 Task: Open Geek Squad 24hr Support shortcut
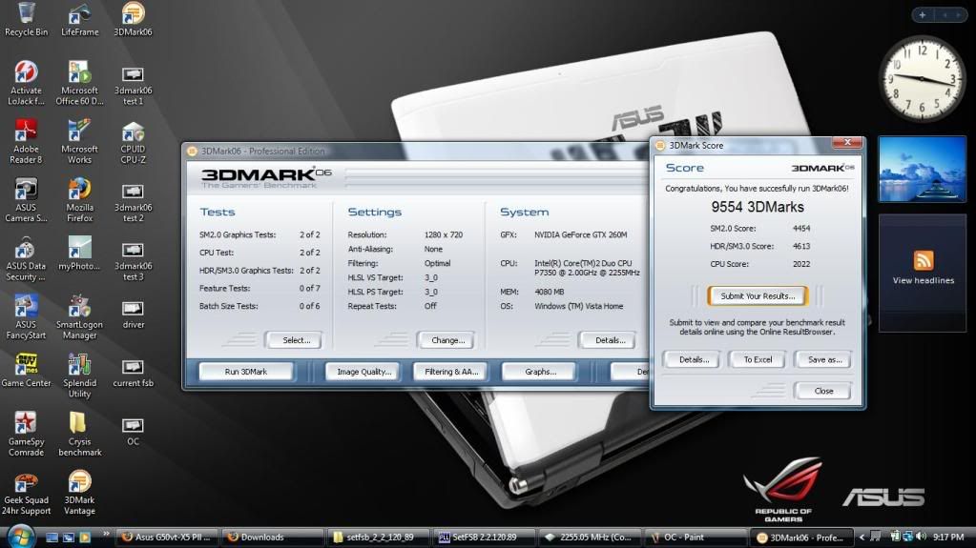pyautogui.click(x=26, y=493)
